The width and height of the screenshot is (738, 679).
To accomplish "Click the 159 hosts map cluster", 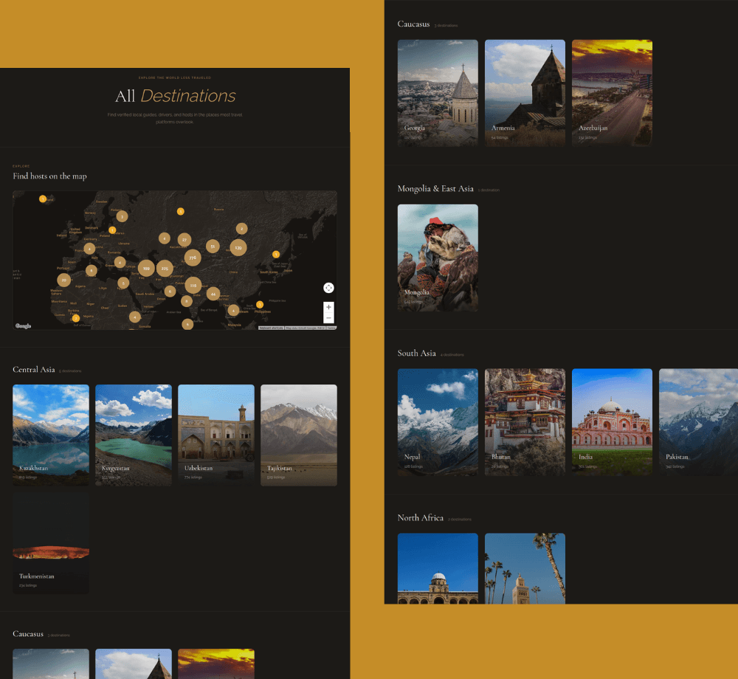I will [146, 268].
